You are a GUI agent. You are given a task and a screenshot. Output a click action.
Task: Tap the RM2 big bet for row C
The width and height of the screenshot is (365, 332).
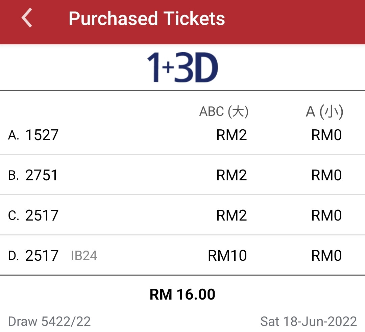tap(232, 215)
